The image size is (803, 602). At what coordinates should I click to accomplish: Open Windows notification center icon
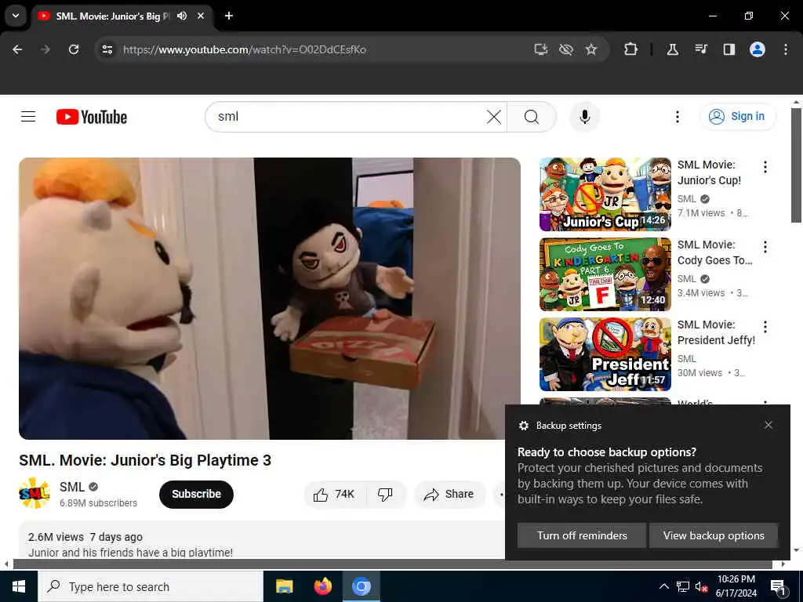tap(778, 586)
